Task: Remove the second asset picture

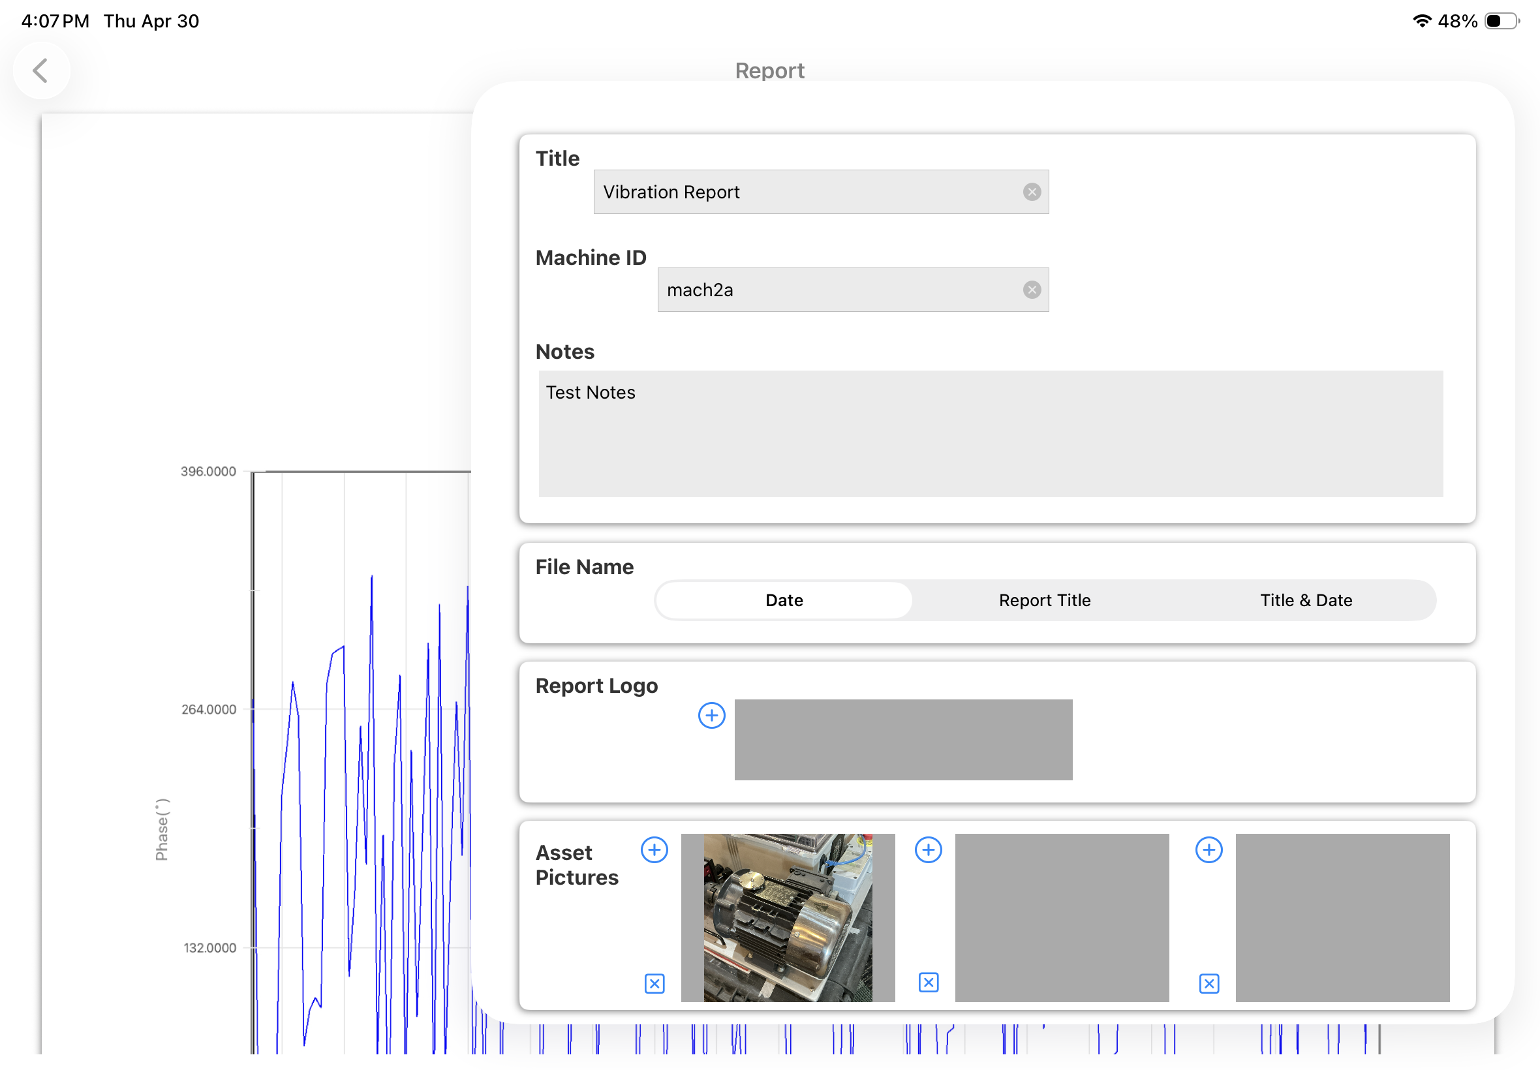Action: [928, 983]
